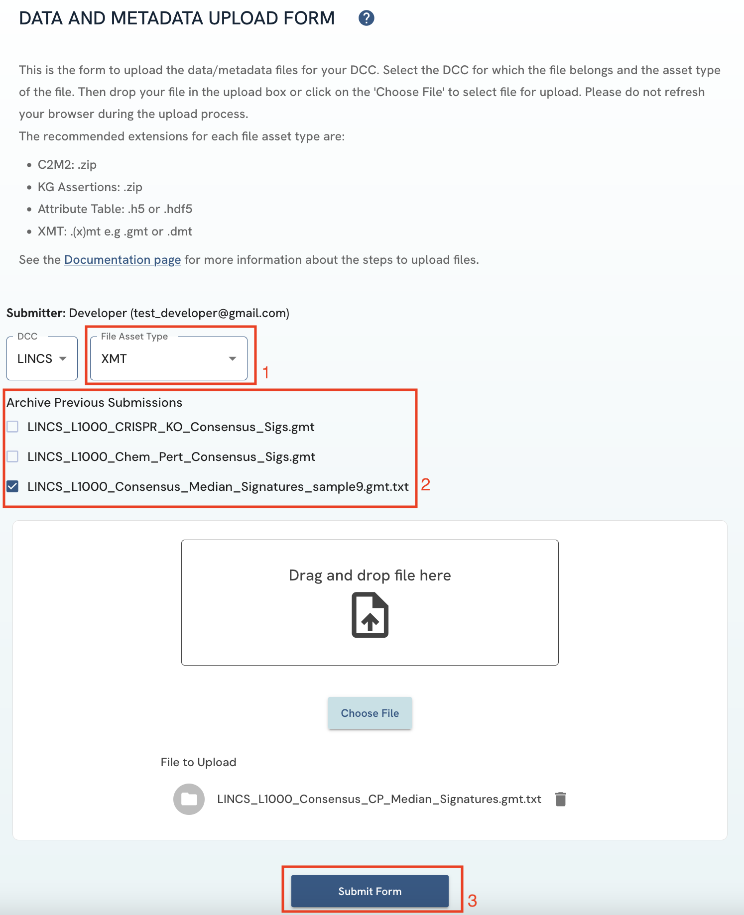Select the LINCS_L1000_Consensus_CP_Median_Signatures.gmt.txt filename
This screenshot has width=744, height=915.
[379, 799]
